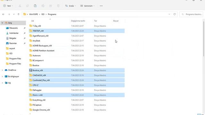Screen dimensions: 205x115
Task: Select the AOMEI Partition Assistant folder name
Action: pyautogui.click(x=44, y=51)
